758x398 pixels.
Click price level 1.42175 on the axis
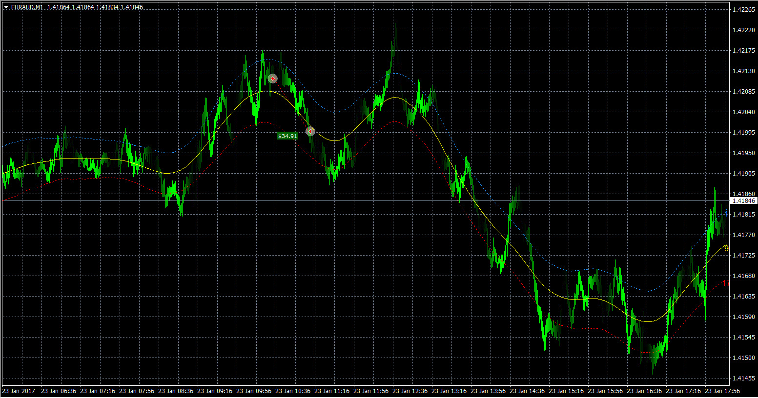point(744,51)
